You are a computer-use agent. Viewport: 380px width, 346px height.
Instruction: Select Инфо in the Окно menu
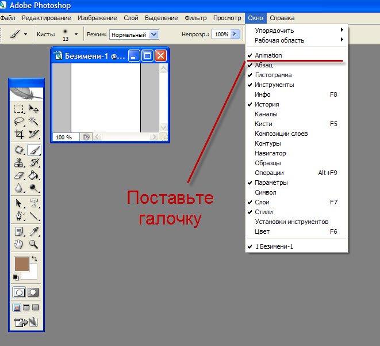(297, 94)
